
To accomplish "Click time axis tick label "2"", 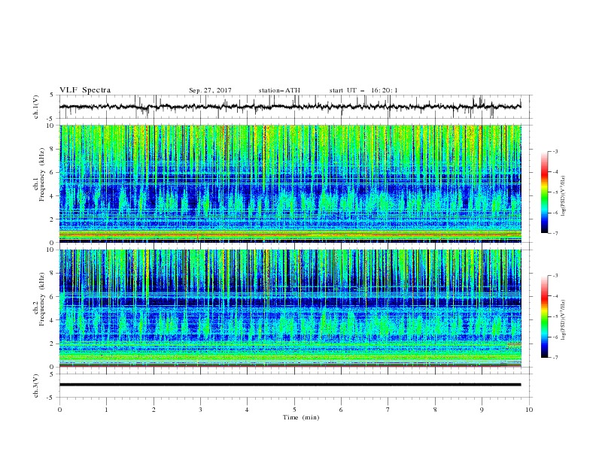I will [154, 410].
